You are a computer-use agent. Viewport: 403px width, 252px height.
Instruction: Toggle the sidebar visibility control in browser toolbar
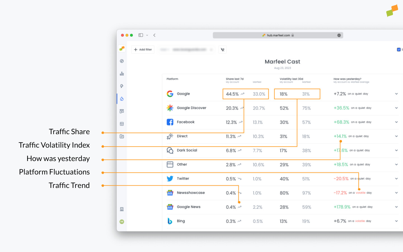(140, 35)
